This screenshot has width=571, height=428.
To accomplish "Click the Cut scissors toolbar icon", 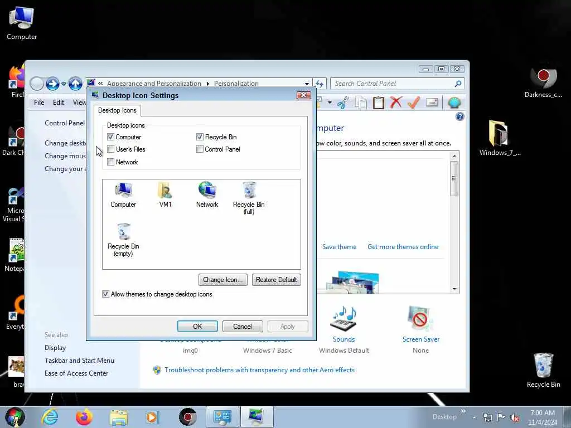I will 343,103.
